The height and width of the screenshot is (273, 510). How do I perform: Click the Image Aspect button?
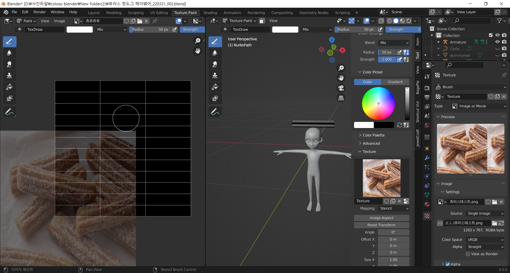click(381, 218)
